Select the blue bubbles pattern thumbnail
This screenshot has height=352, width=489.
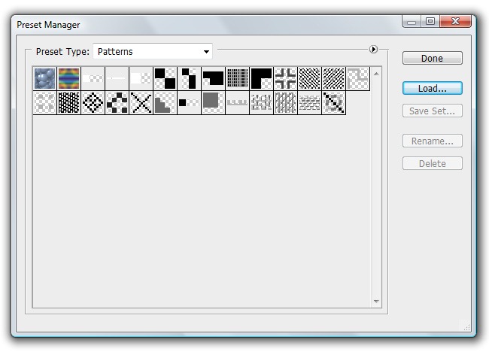(44, 78)
